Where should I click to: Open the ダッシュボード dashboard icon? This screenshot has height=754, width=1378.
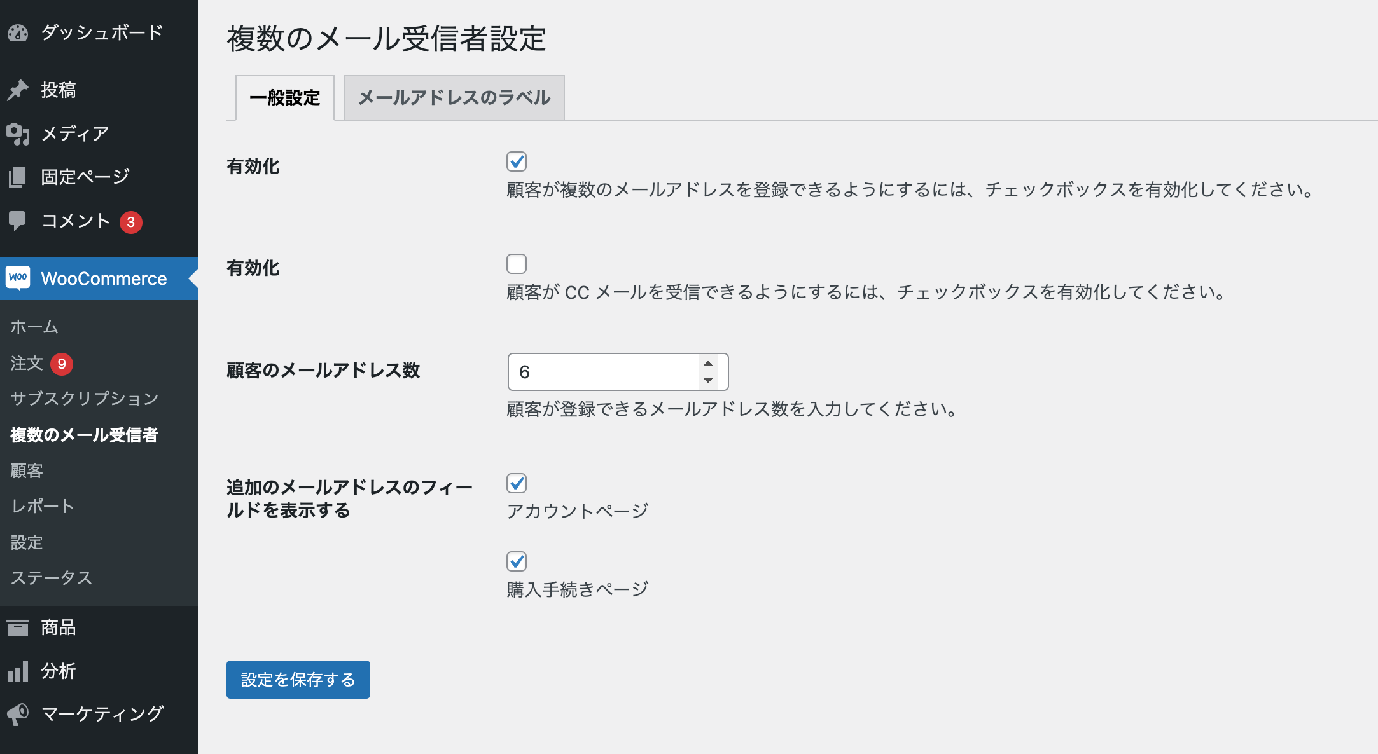coord(18,32)
